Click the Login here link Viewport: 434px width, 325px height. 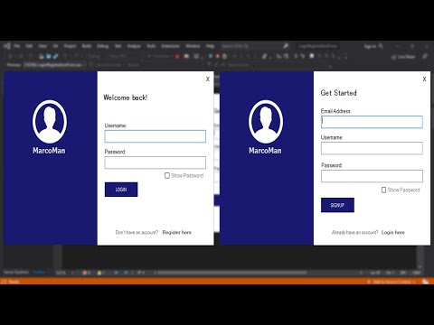393,232
